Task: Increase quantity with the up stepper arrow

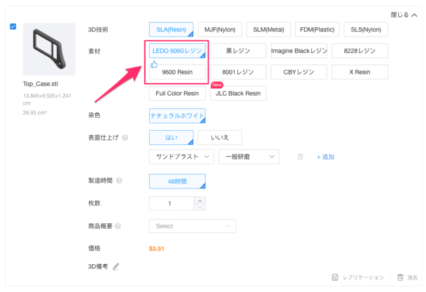Action: (x=200, y=200)
